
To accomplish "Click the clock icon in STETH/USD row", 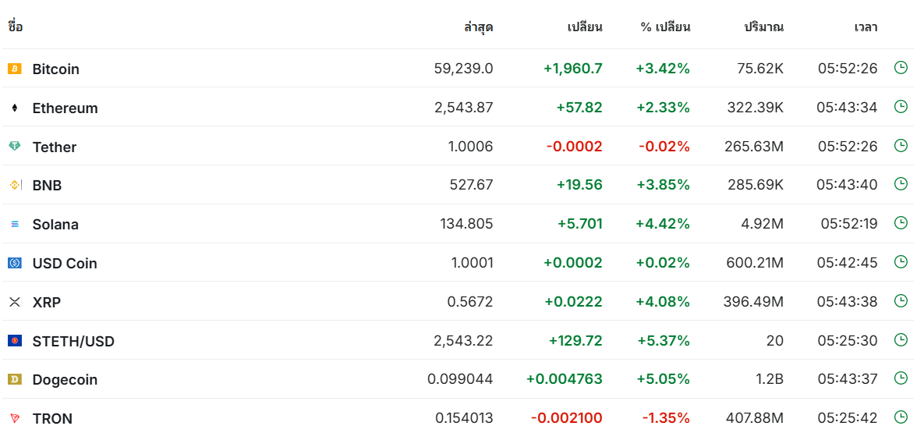I will pos(901,340).
